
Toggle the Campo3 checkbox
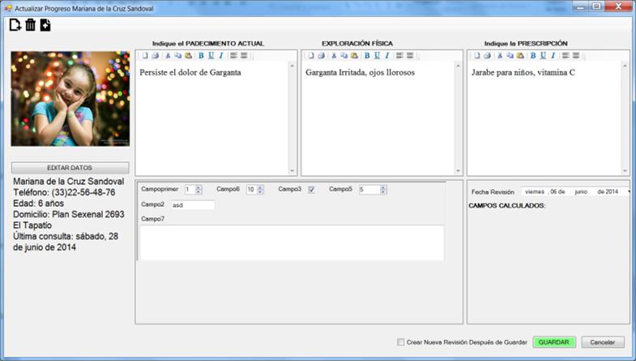pos(311,190)
